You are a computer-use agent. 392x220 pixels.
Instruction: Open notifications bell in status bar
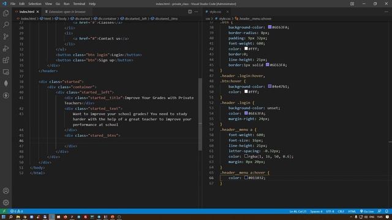click(386, 211)
